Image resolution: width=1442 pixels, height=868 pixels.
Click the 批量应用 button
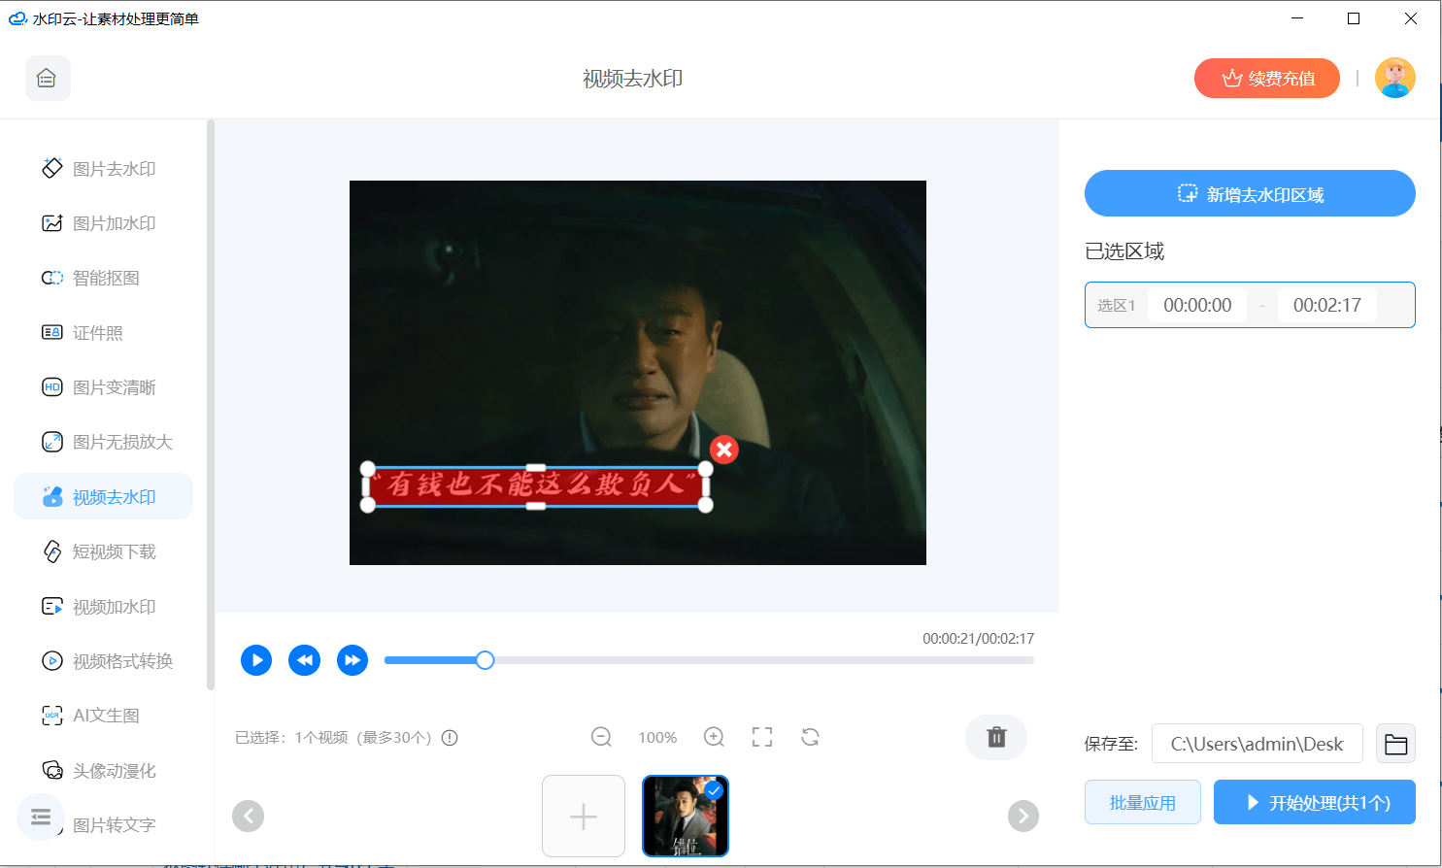[x=1143, y=802]
